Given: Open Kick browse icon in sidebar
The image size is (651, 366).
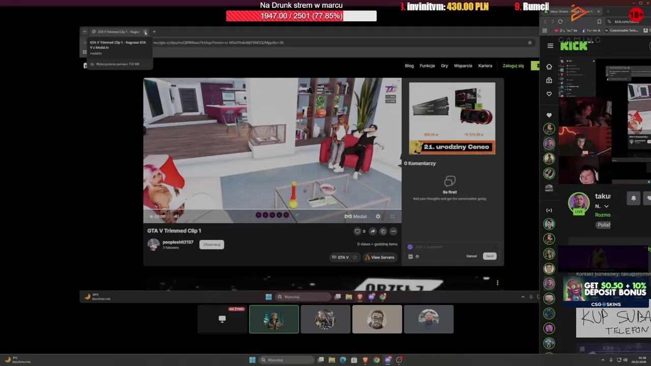Looking at the screenshot, I should pyautogui.click(x=549, y=80).
